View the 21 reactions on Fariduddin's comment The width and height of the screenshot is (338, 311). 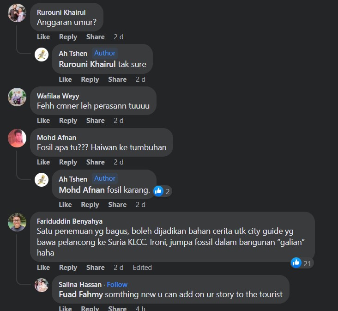point(301,263)
